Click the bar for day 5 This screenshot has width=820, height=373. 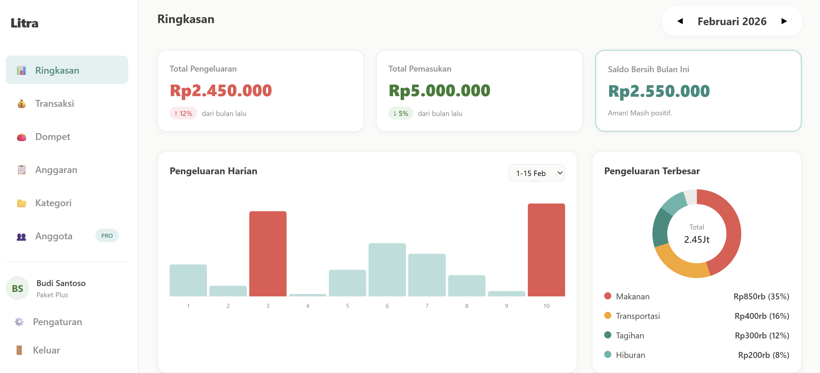pos(347,283)
